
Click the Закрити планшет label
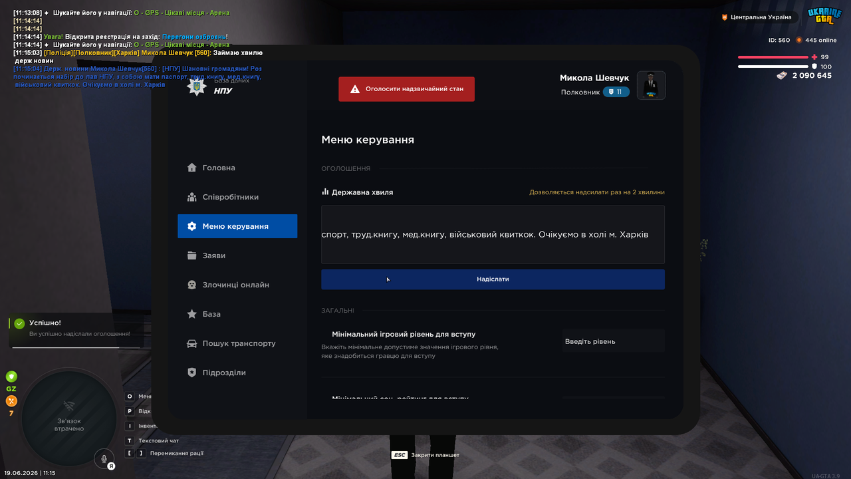pyautogui.click(x=435, y=455)
